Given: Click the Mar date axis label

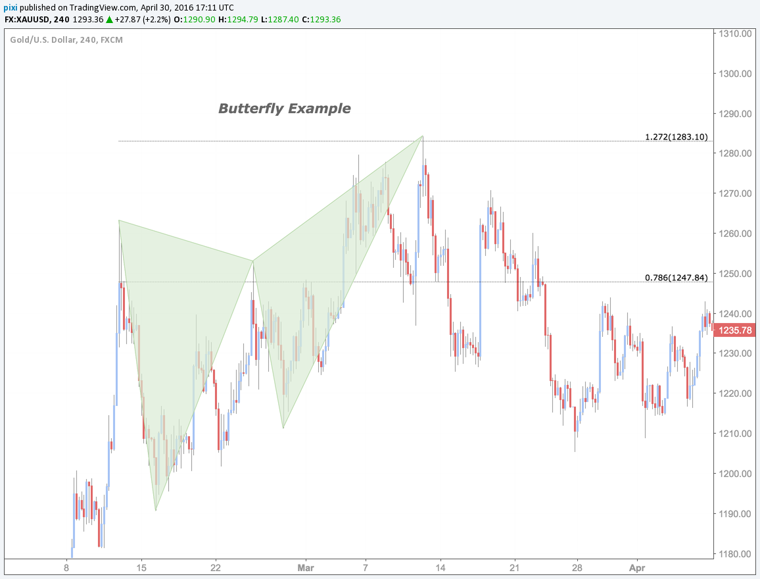Looking at the screenshot, I should pos(306,567).
